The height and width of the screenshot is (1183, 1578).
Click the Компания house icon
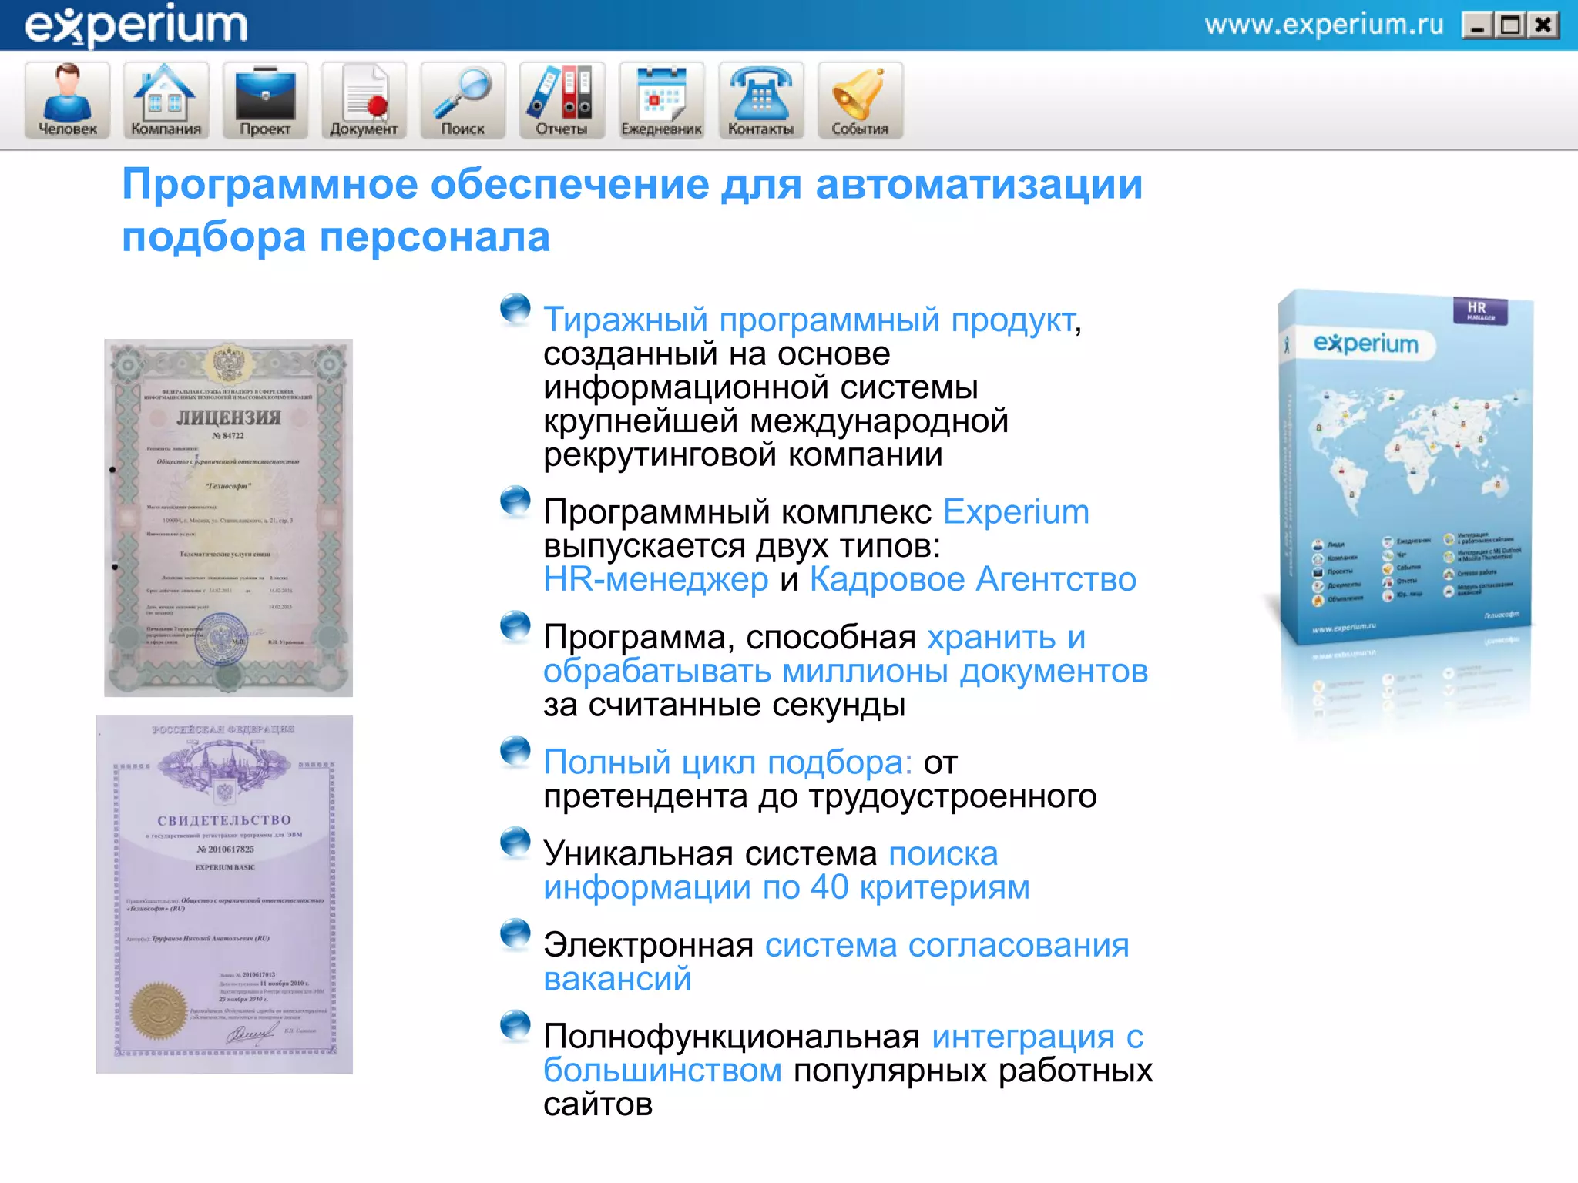click(166, 100)
